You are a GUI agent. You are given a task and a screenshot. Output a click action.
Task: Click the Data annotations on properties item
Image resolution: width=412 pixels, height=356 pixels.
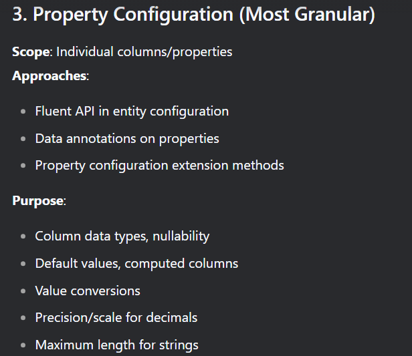[127, 138]
